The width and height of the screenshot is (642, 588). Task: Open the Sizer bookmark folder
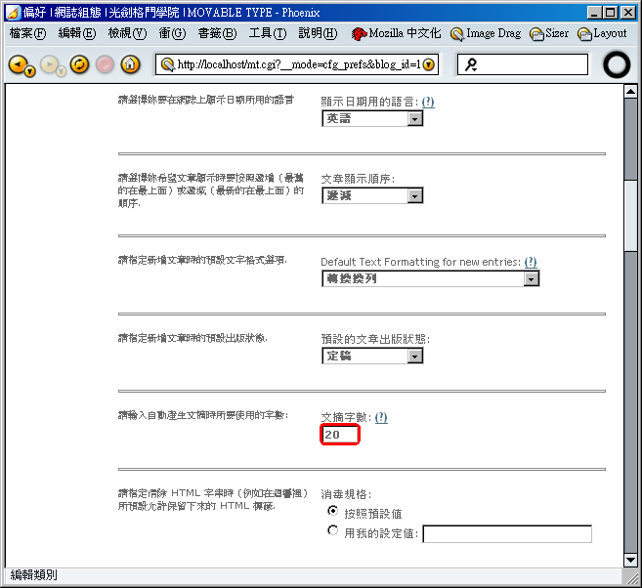(549, 33)
